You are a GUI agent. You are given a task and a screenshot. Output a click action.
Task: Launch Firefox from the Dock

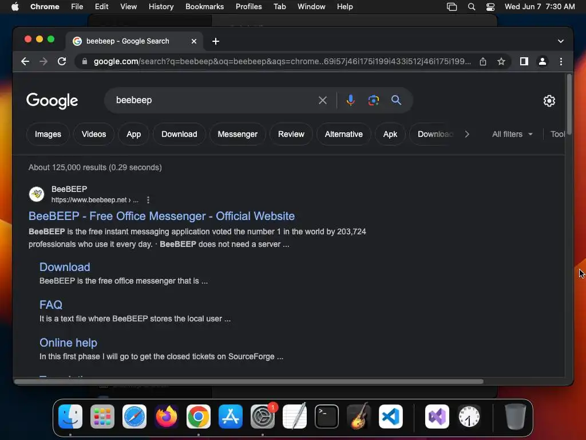coord(167,417)
